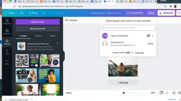
Task: Close the downloads bar
Action: [180, 100]
